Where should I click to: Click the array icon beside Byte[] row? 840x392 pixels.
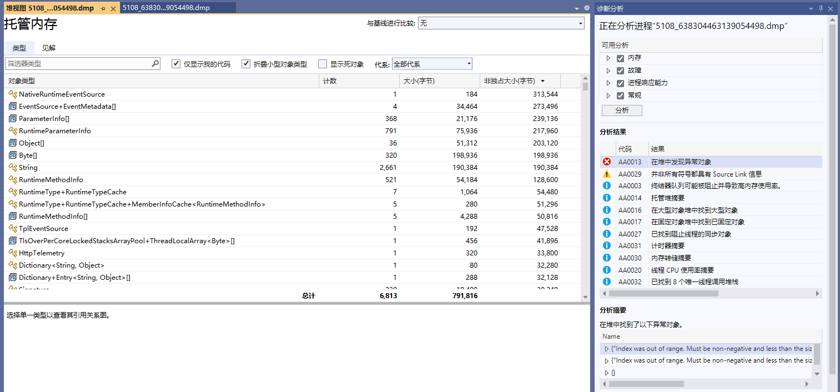(12, 155)
